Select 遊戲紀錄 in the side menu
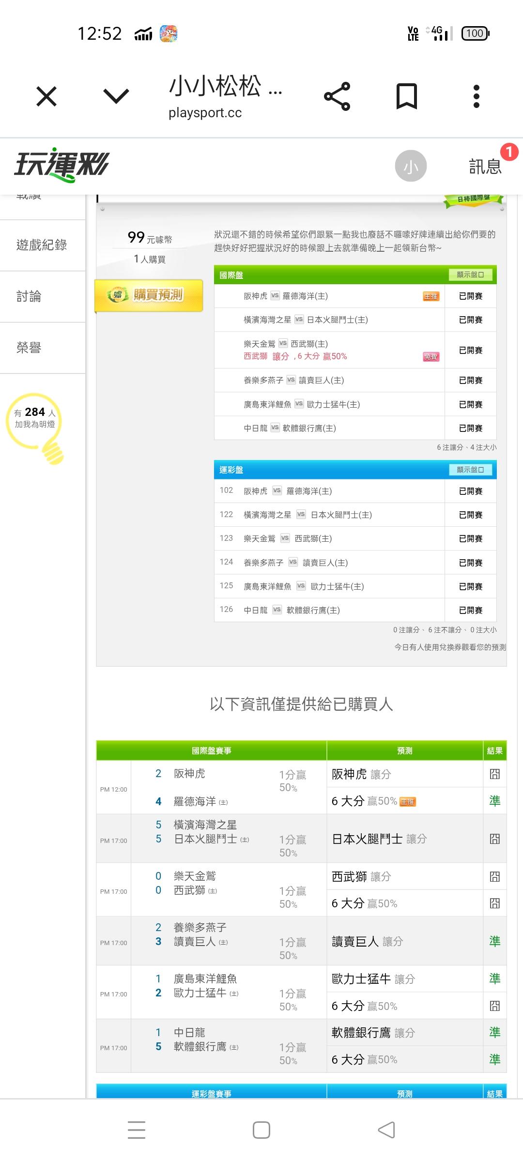 click(42, 245)
